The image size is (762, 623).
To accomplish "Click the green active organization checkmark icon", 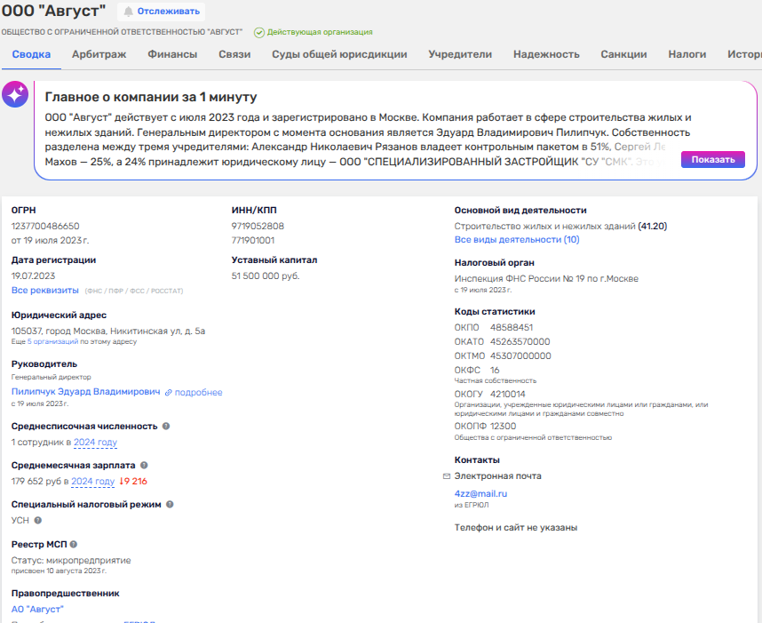I will click(x=259, y=33).
